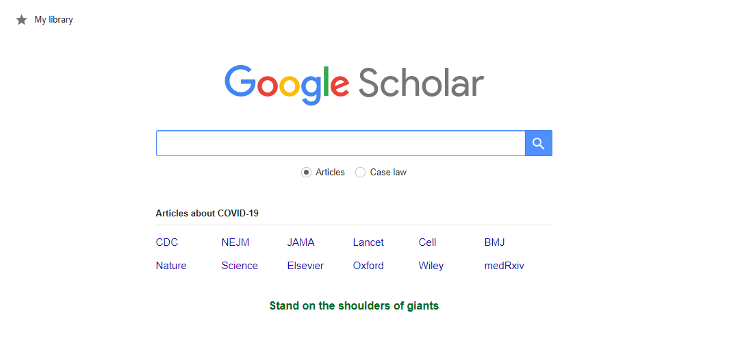Image resolution: width=729 pixels, height=352 pixels.
Task: Select the Articles radio button
Action: [x=306, y=173]
